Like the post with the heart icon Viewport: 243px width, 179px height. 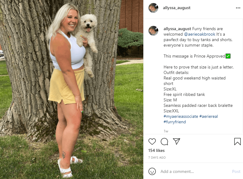pos(152,142)
